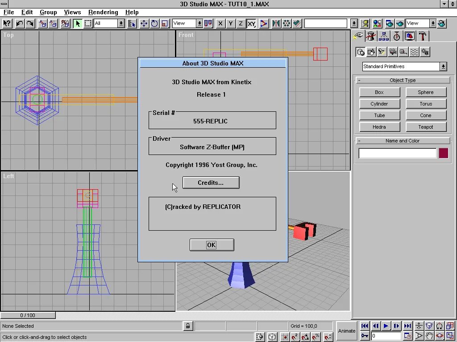Restrict transform to X axis

[220, 23]
